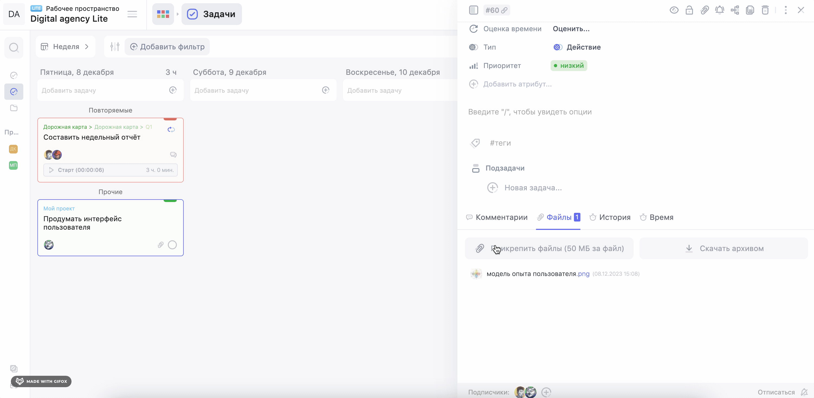
Task: Open файл модель опыта пользователя.png
Action: tap(538, 274)
